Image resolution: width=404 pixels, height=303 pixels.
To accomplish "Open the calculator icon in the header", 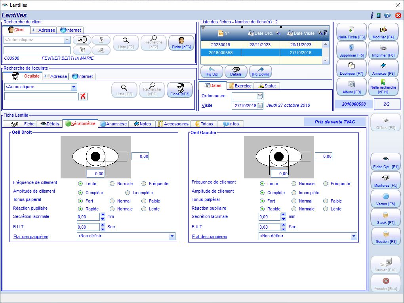I will point(379,16).
